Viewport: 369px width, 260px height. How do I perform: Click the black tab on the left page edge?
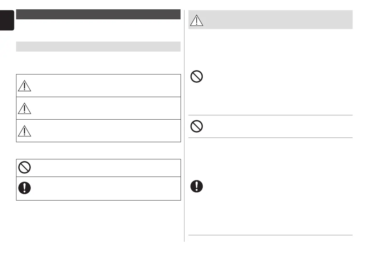(7, 20)
